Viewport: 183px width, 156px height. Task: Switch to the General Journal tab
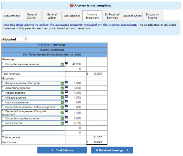point(32,16)
